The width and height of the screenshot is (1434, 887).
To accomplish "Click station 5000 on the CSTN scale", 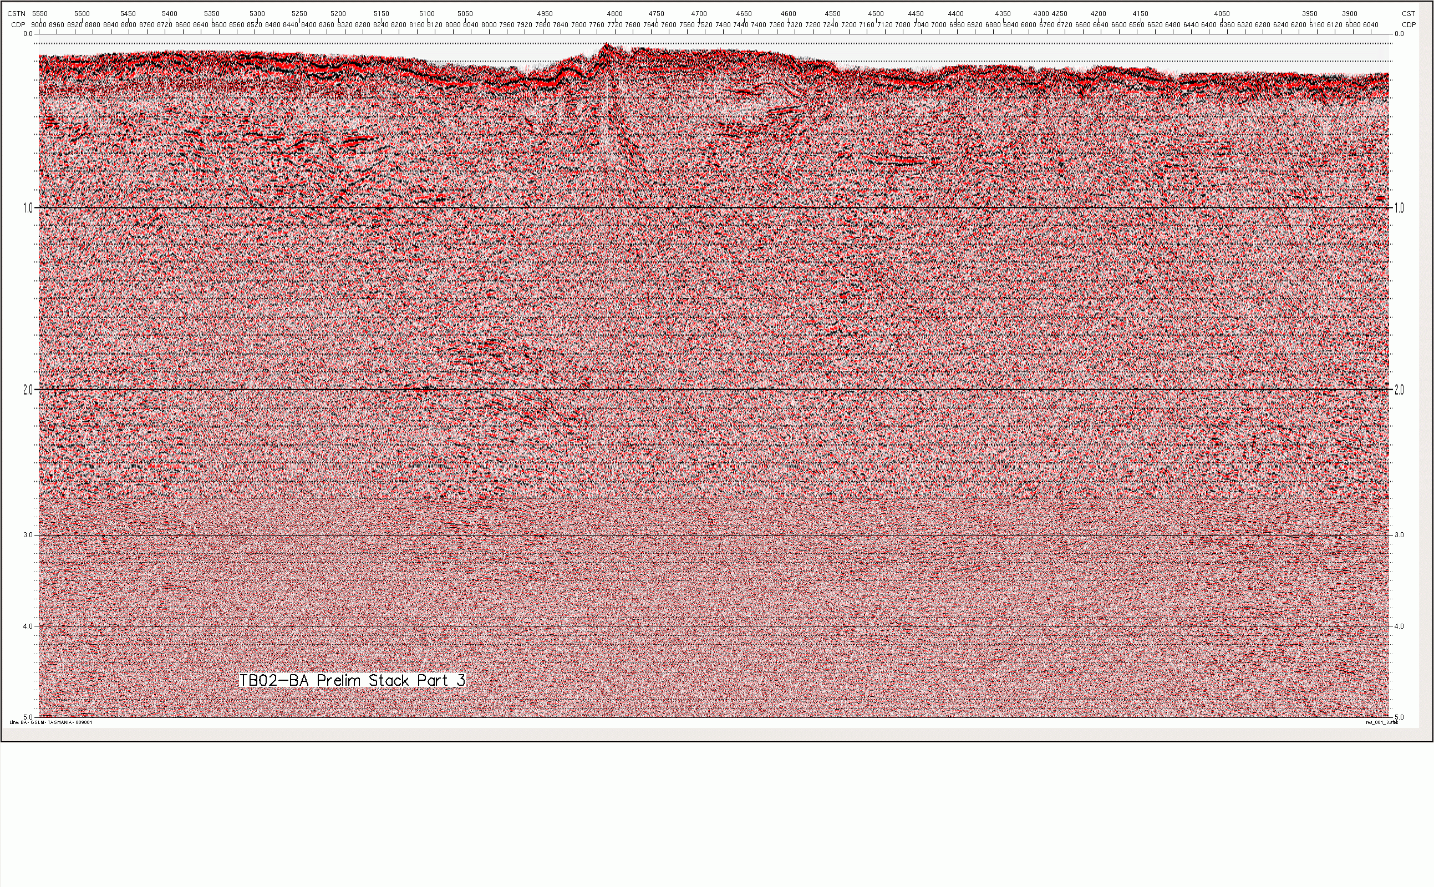I will click(506, 13).
